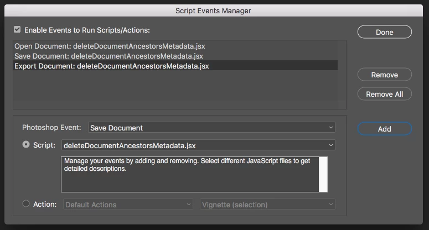Open the Vignette (selection) action dropdown

click(x=267, y=205)
